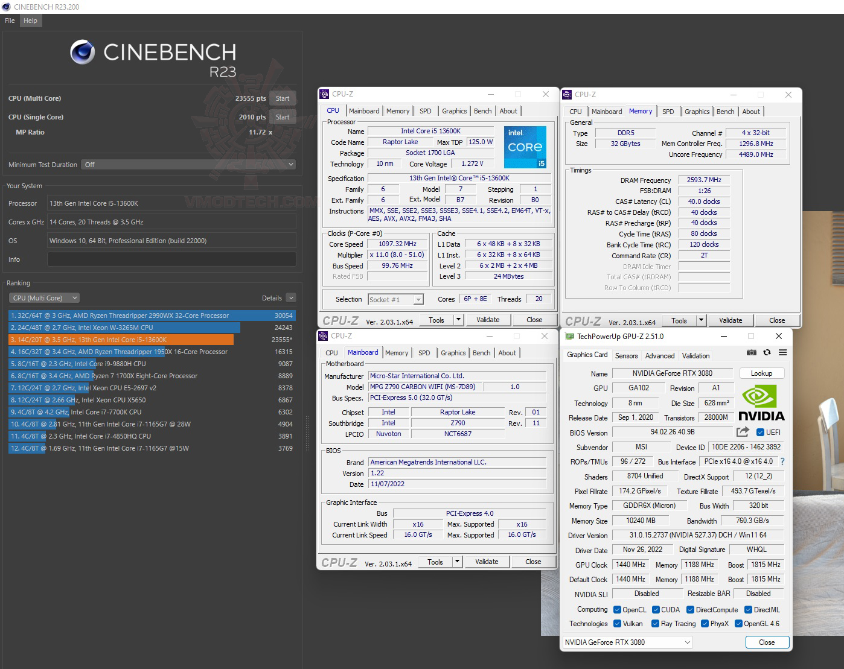Open Tools dropdown arrow in CPU-Z processor window
The height and width of the screenshot is (669, 844).
click(x=458, y=320)
